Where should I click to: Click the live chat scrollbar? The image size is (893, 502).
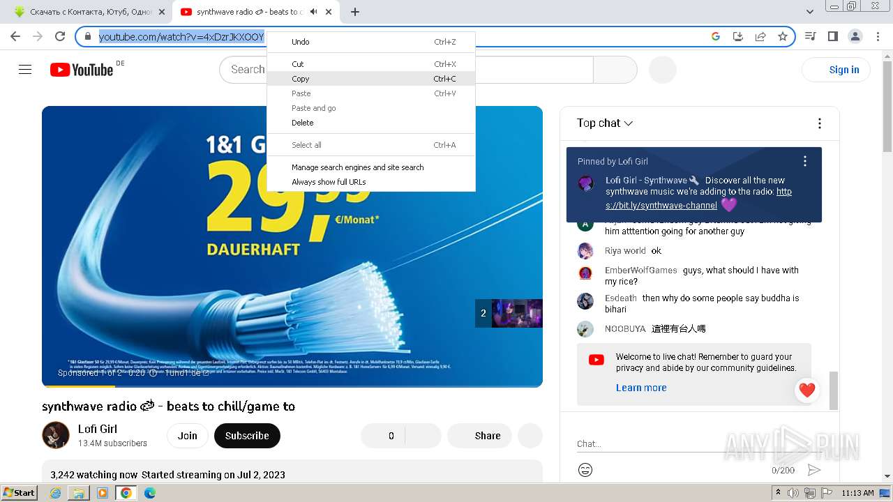tap(832, 390)
